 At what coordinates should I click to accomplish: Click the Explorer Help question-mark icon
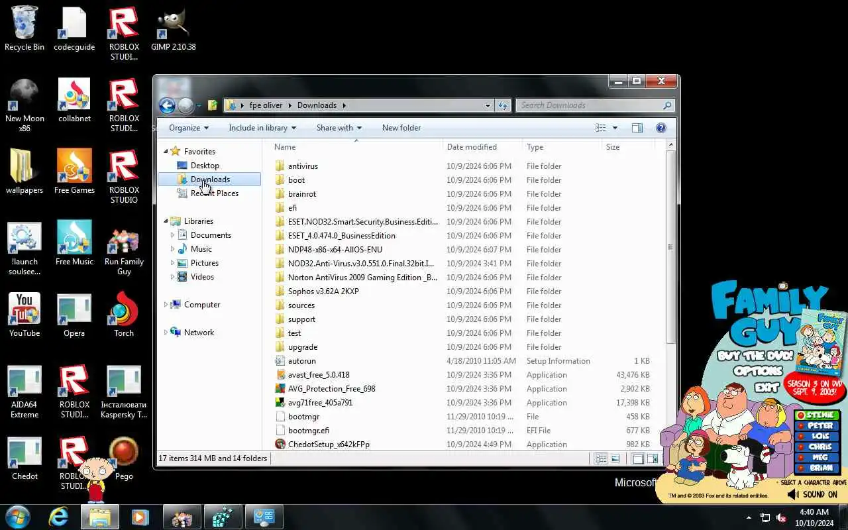(x=661, y=128)
